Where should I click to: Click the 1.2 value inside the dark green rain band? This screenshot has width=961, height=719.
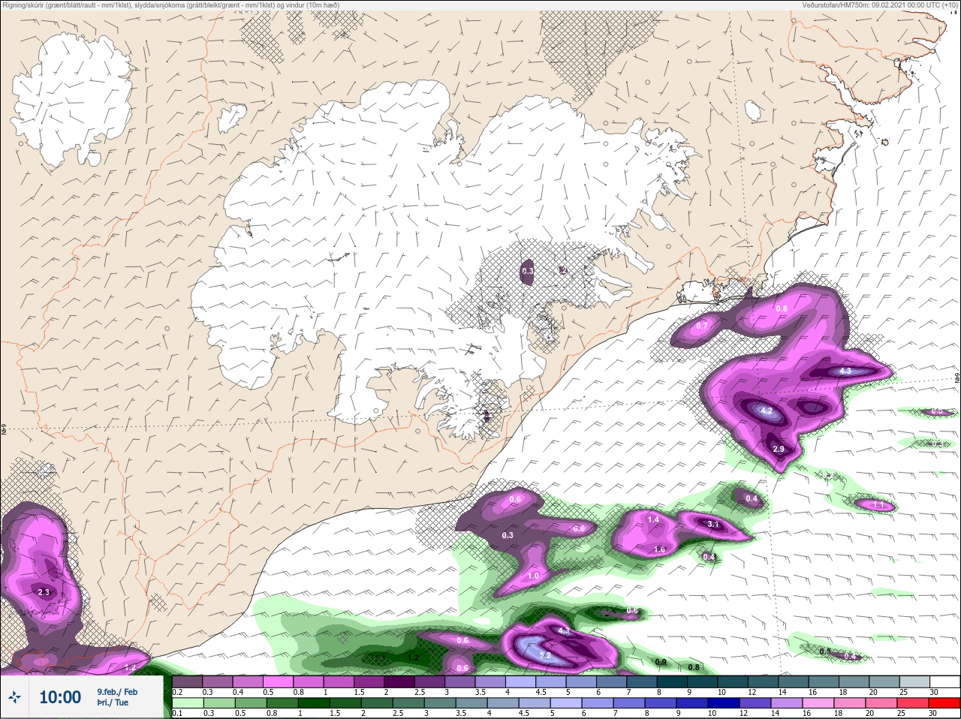[x=413, y=657]
